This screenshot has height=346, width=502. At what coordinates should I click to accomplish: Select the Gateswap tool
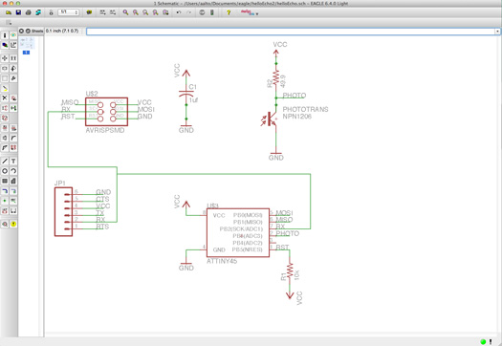(13, 108)
